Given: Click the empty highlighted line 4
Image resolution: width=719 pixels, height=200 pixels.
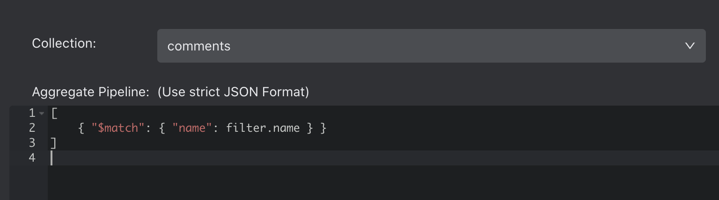Looking at the screenshot, I should click(383, 158).
